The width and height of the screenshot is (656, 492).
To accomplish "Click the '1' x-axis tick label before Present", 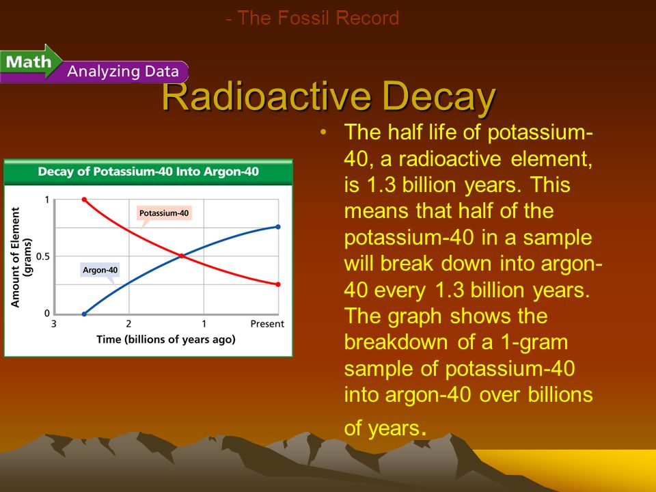I will point(204,324).
